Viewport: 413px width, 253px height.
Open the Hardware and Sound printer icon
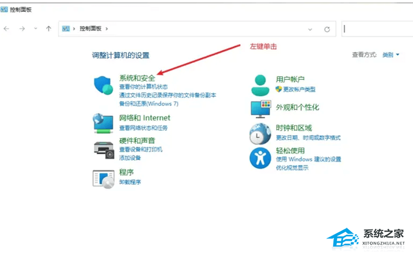click(104, 150)
